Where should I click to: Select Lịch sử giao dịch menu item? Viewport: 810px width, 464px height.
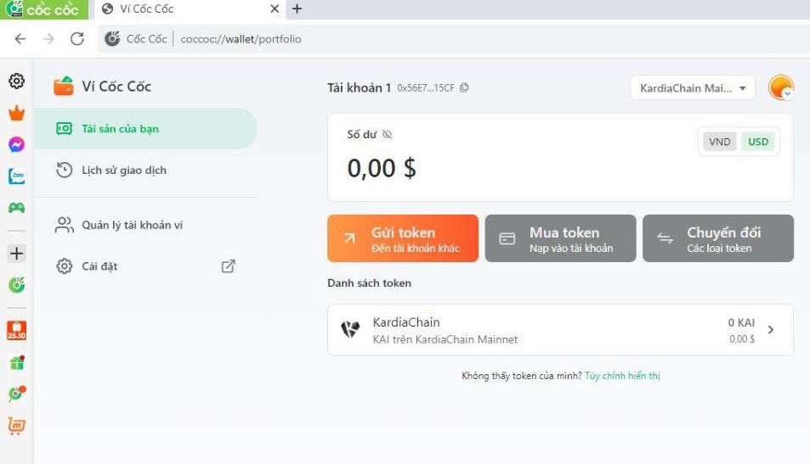123,171
